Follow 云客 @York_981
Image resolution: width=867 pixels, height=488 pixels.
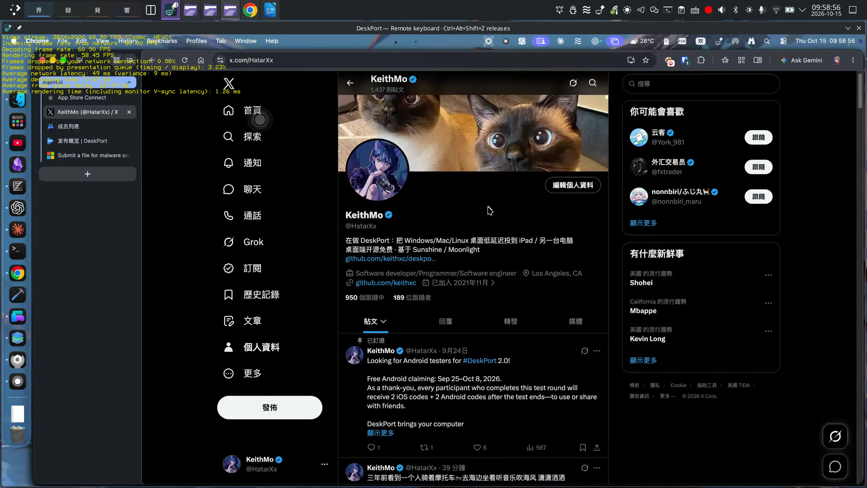tap(758, 137)
